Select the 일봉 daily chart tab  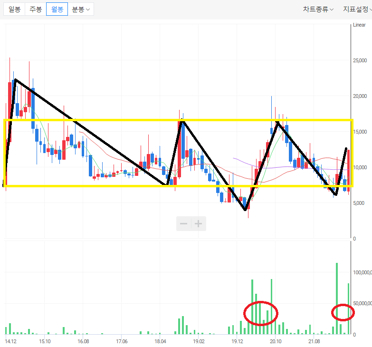pos(14,9)
